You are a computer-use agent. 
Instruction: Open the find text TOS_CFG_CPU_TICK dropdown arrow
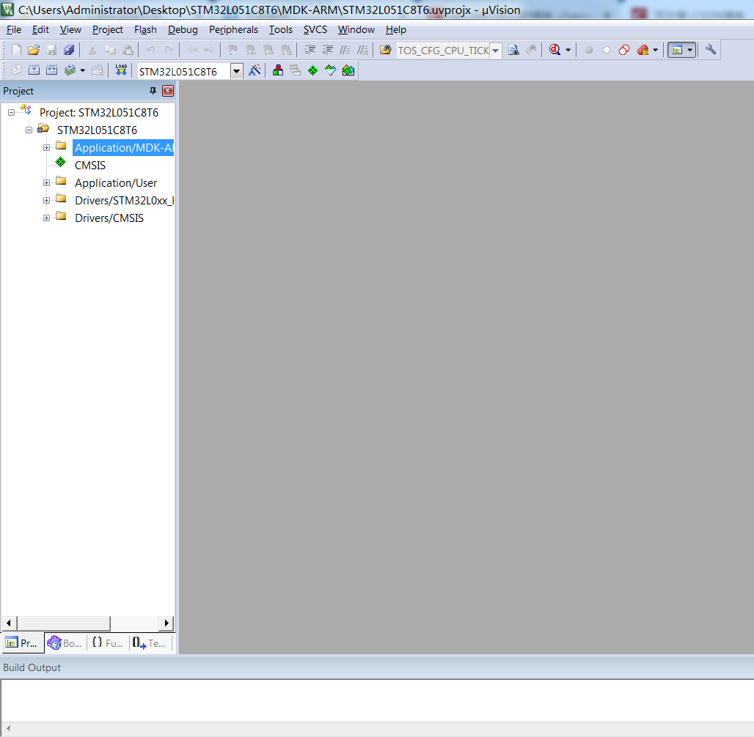tap(495, 51)
